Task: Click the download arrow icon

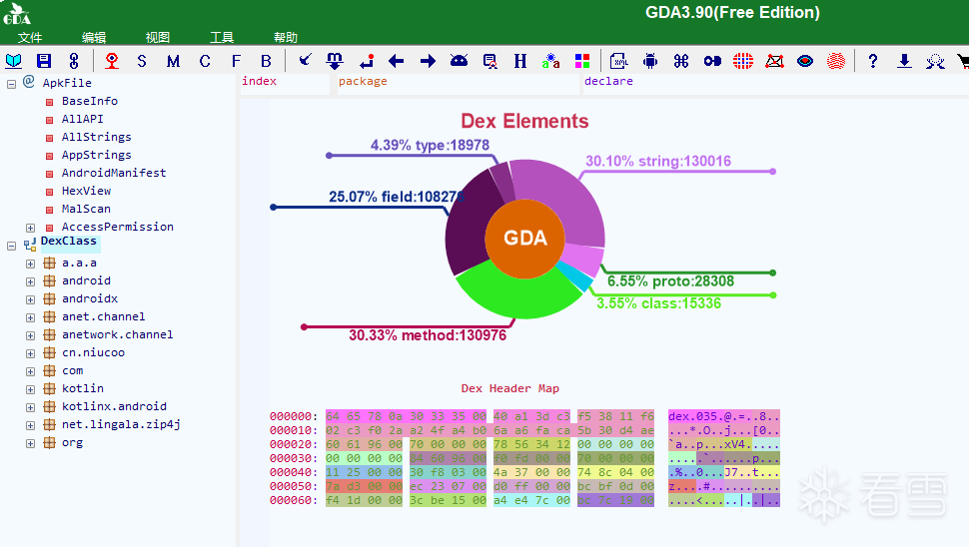Action: [904, 61]
